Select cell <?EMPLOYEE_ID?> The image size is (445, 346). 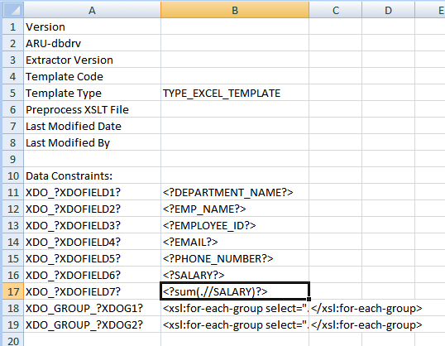point(235,225)
